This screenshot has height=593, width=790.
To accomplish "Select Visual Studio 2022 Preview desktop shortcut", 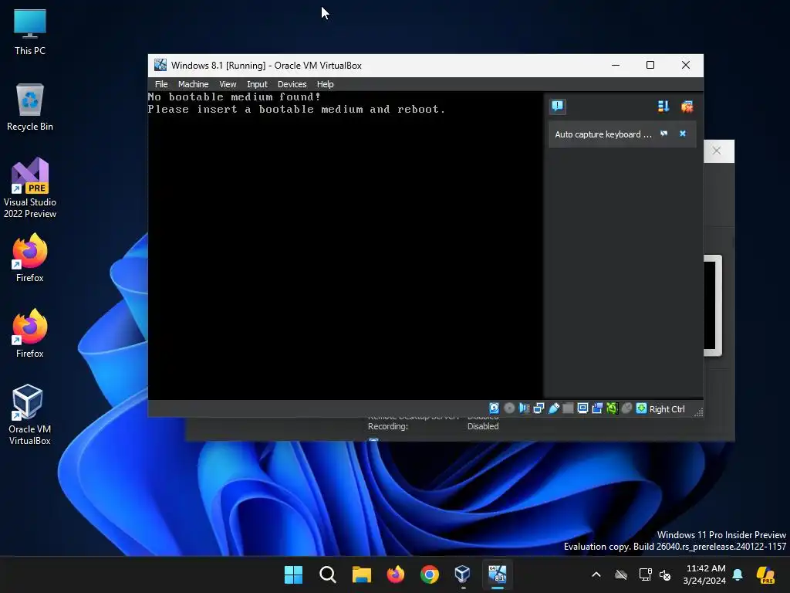I will point(30,188).
